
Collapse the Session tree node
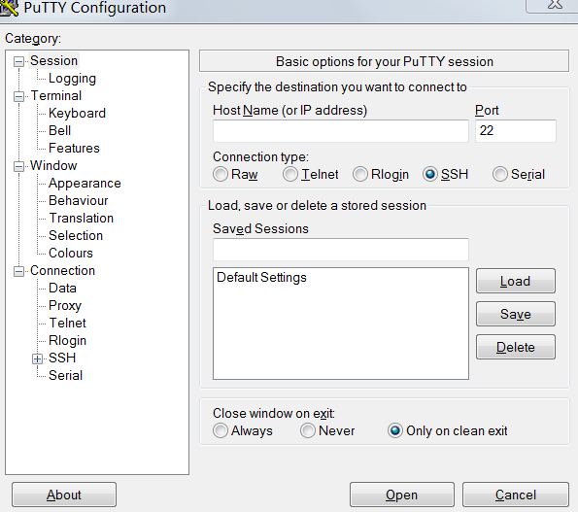coord(18,61)
